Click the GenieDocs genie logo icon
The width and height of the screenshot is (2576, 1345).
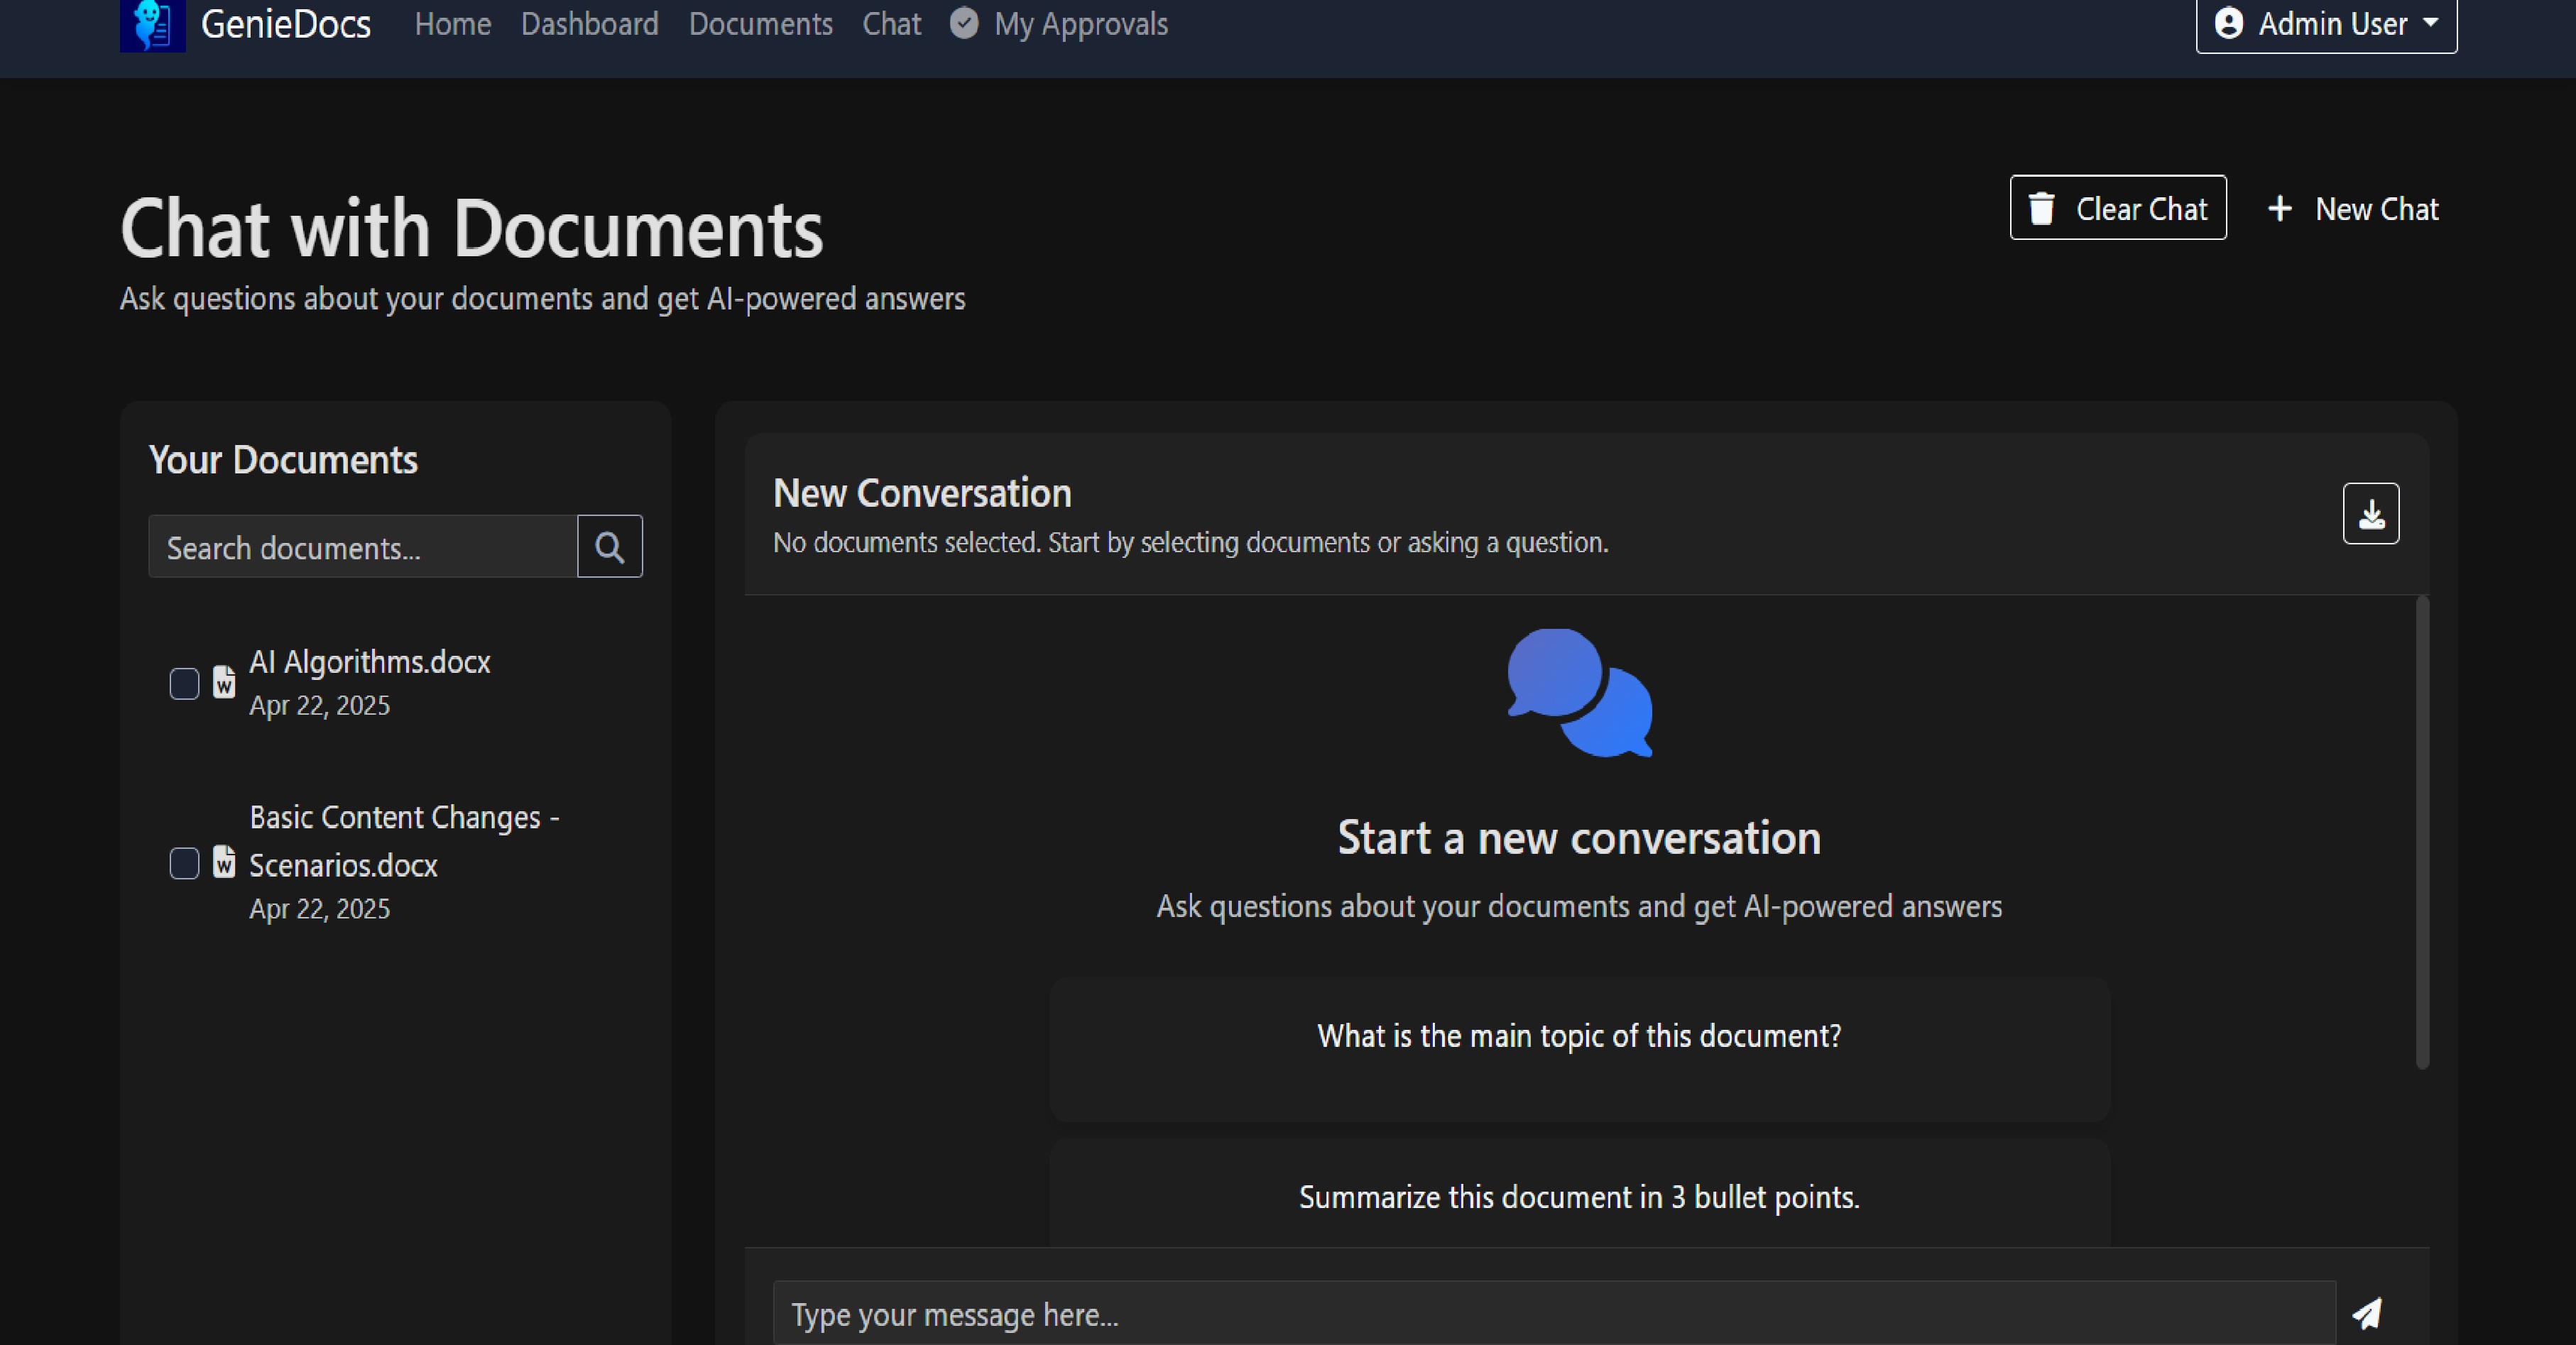pyautogui.click(x=152, y=24)
